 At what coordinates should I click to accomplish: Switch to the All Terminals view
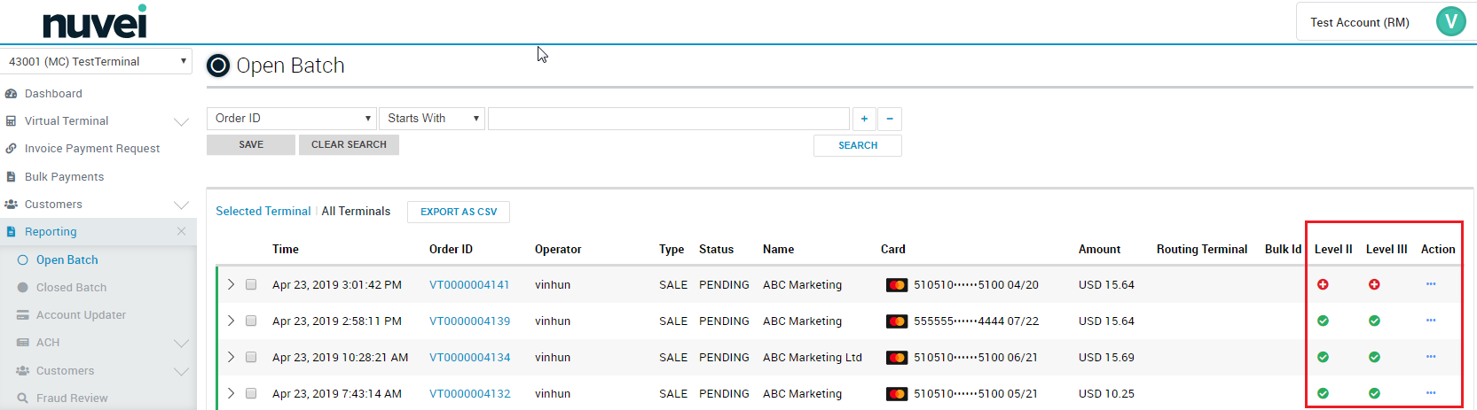click(356, 212)
